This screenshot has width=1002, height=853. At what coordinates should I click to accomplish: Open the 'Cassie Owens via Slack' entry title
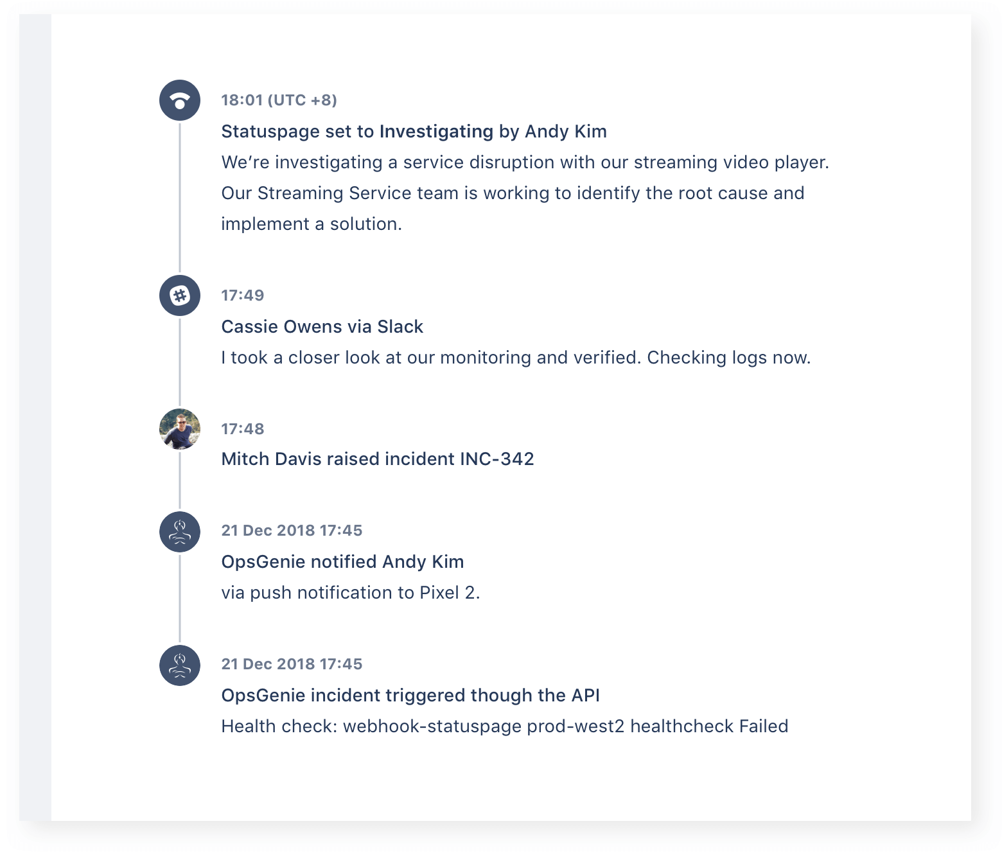click(x=322, y=327)
